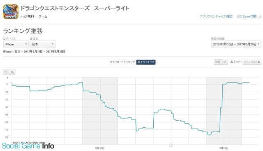Expand the date range picker 2017年5月16日
This screenshot has width=263, height=151.
coord(236,44)
